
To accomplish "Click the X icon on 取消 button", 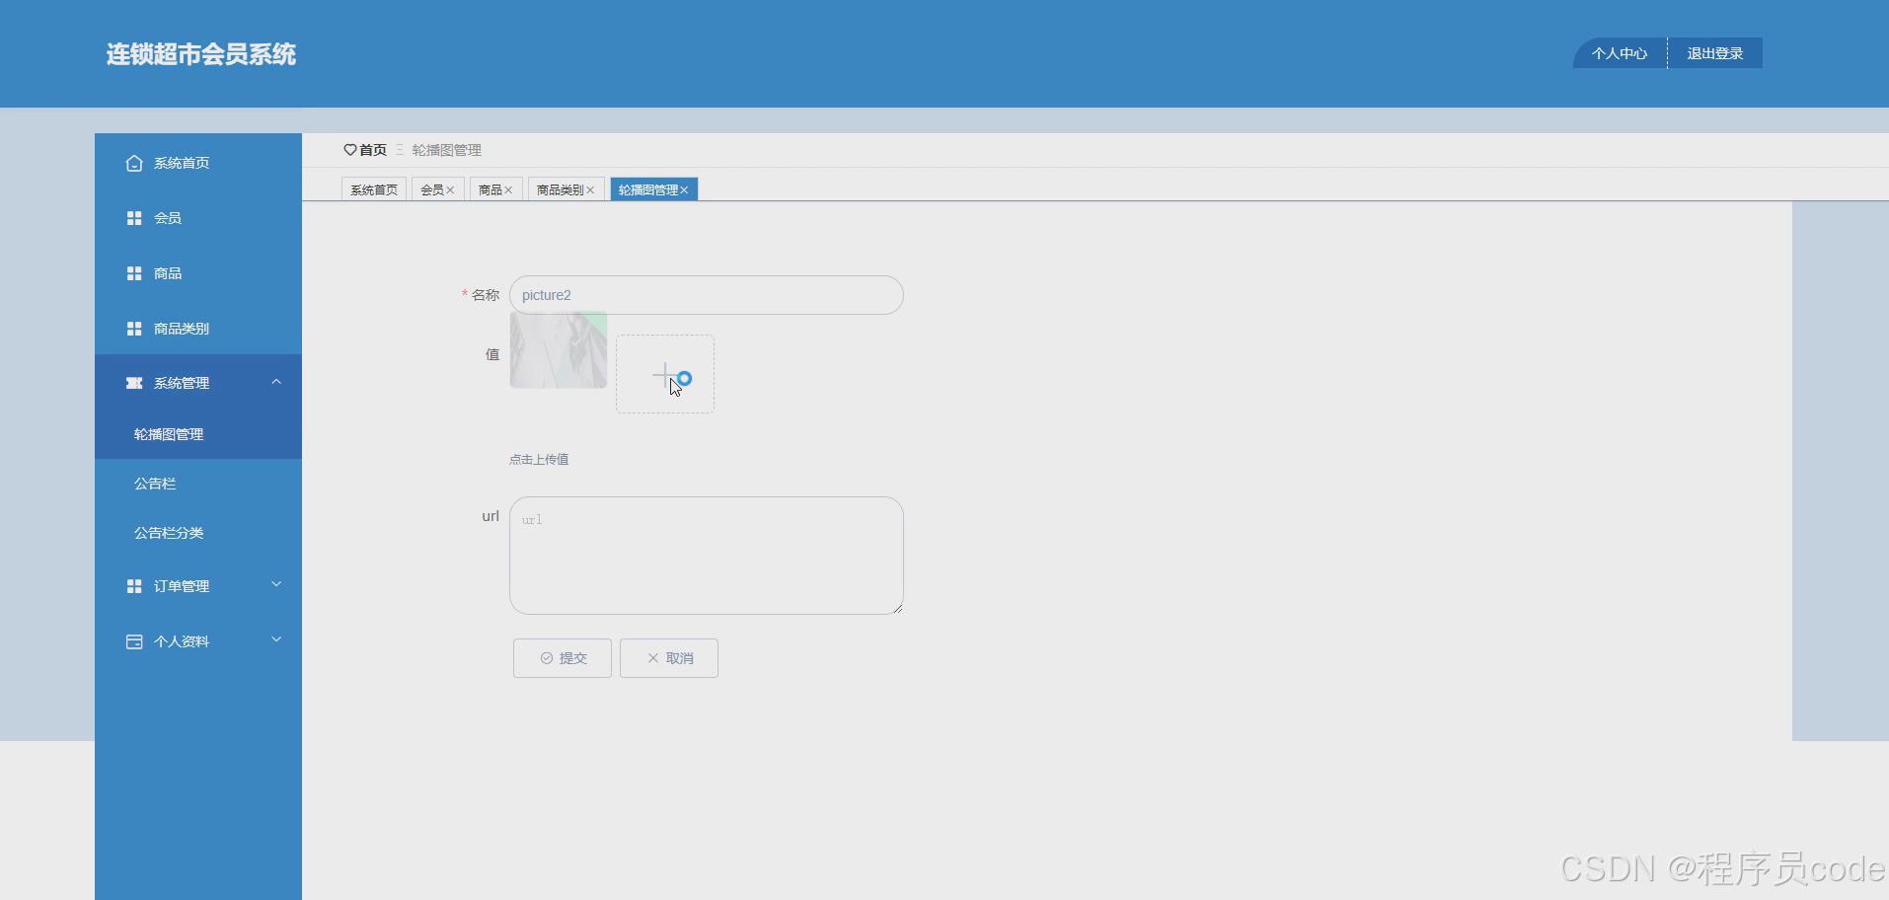I will click(x=652, y=658).
